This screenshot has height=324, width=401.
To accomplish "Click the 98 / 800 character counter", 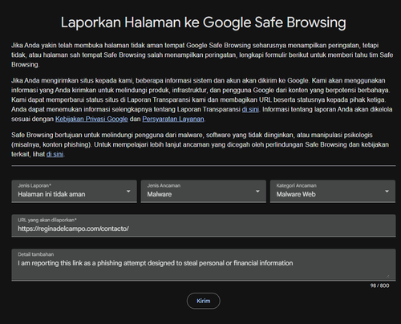I will (x=379, y=286).
